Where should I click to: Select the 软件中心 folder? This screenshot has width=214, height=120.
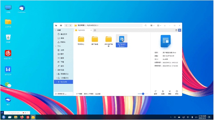(81, 41)
